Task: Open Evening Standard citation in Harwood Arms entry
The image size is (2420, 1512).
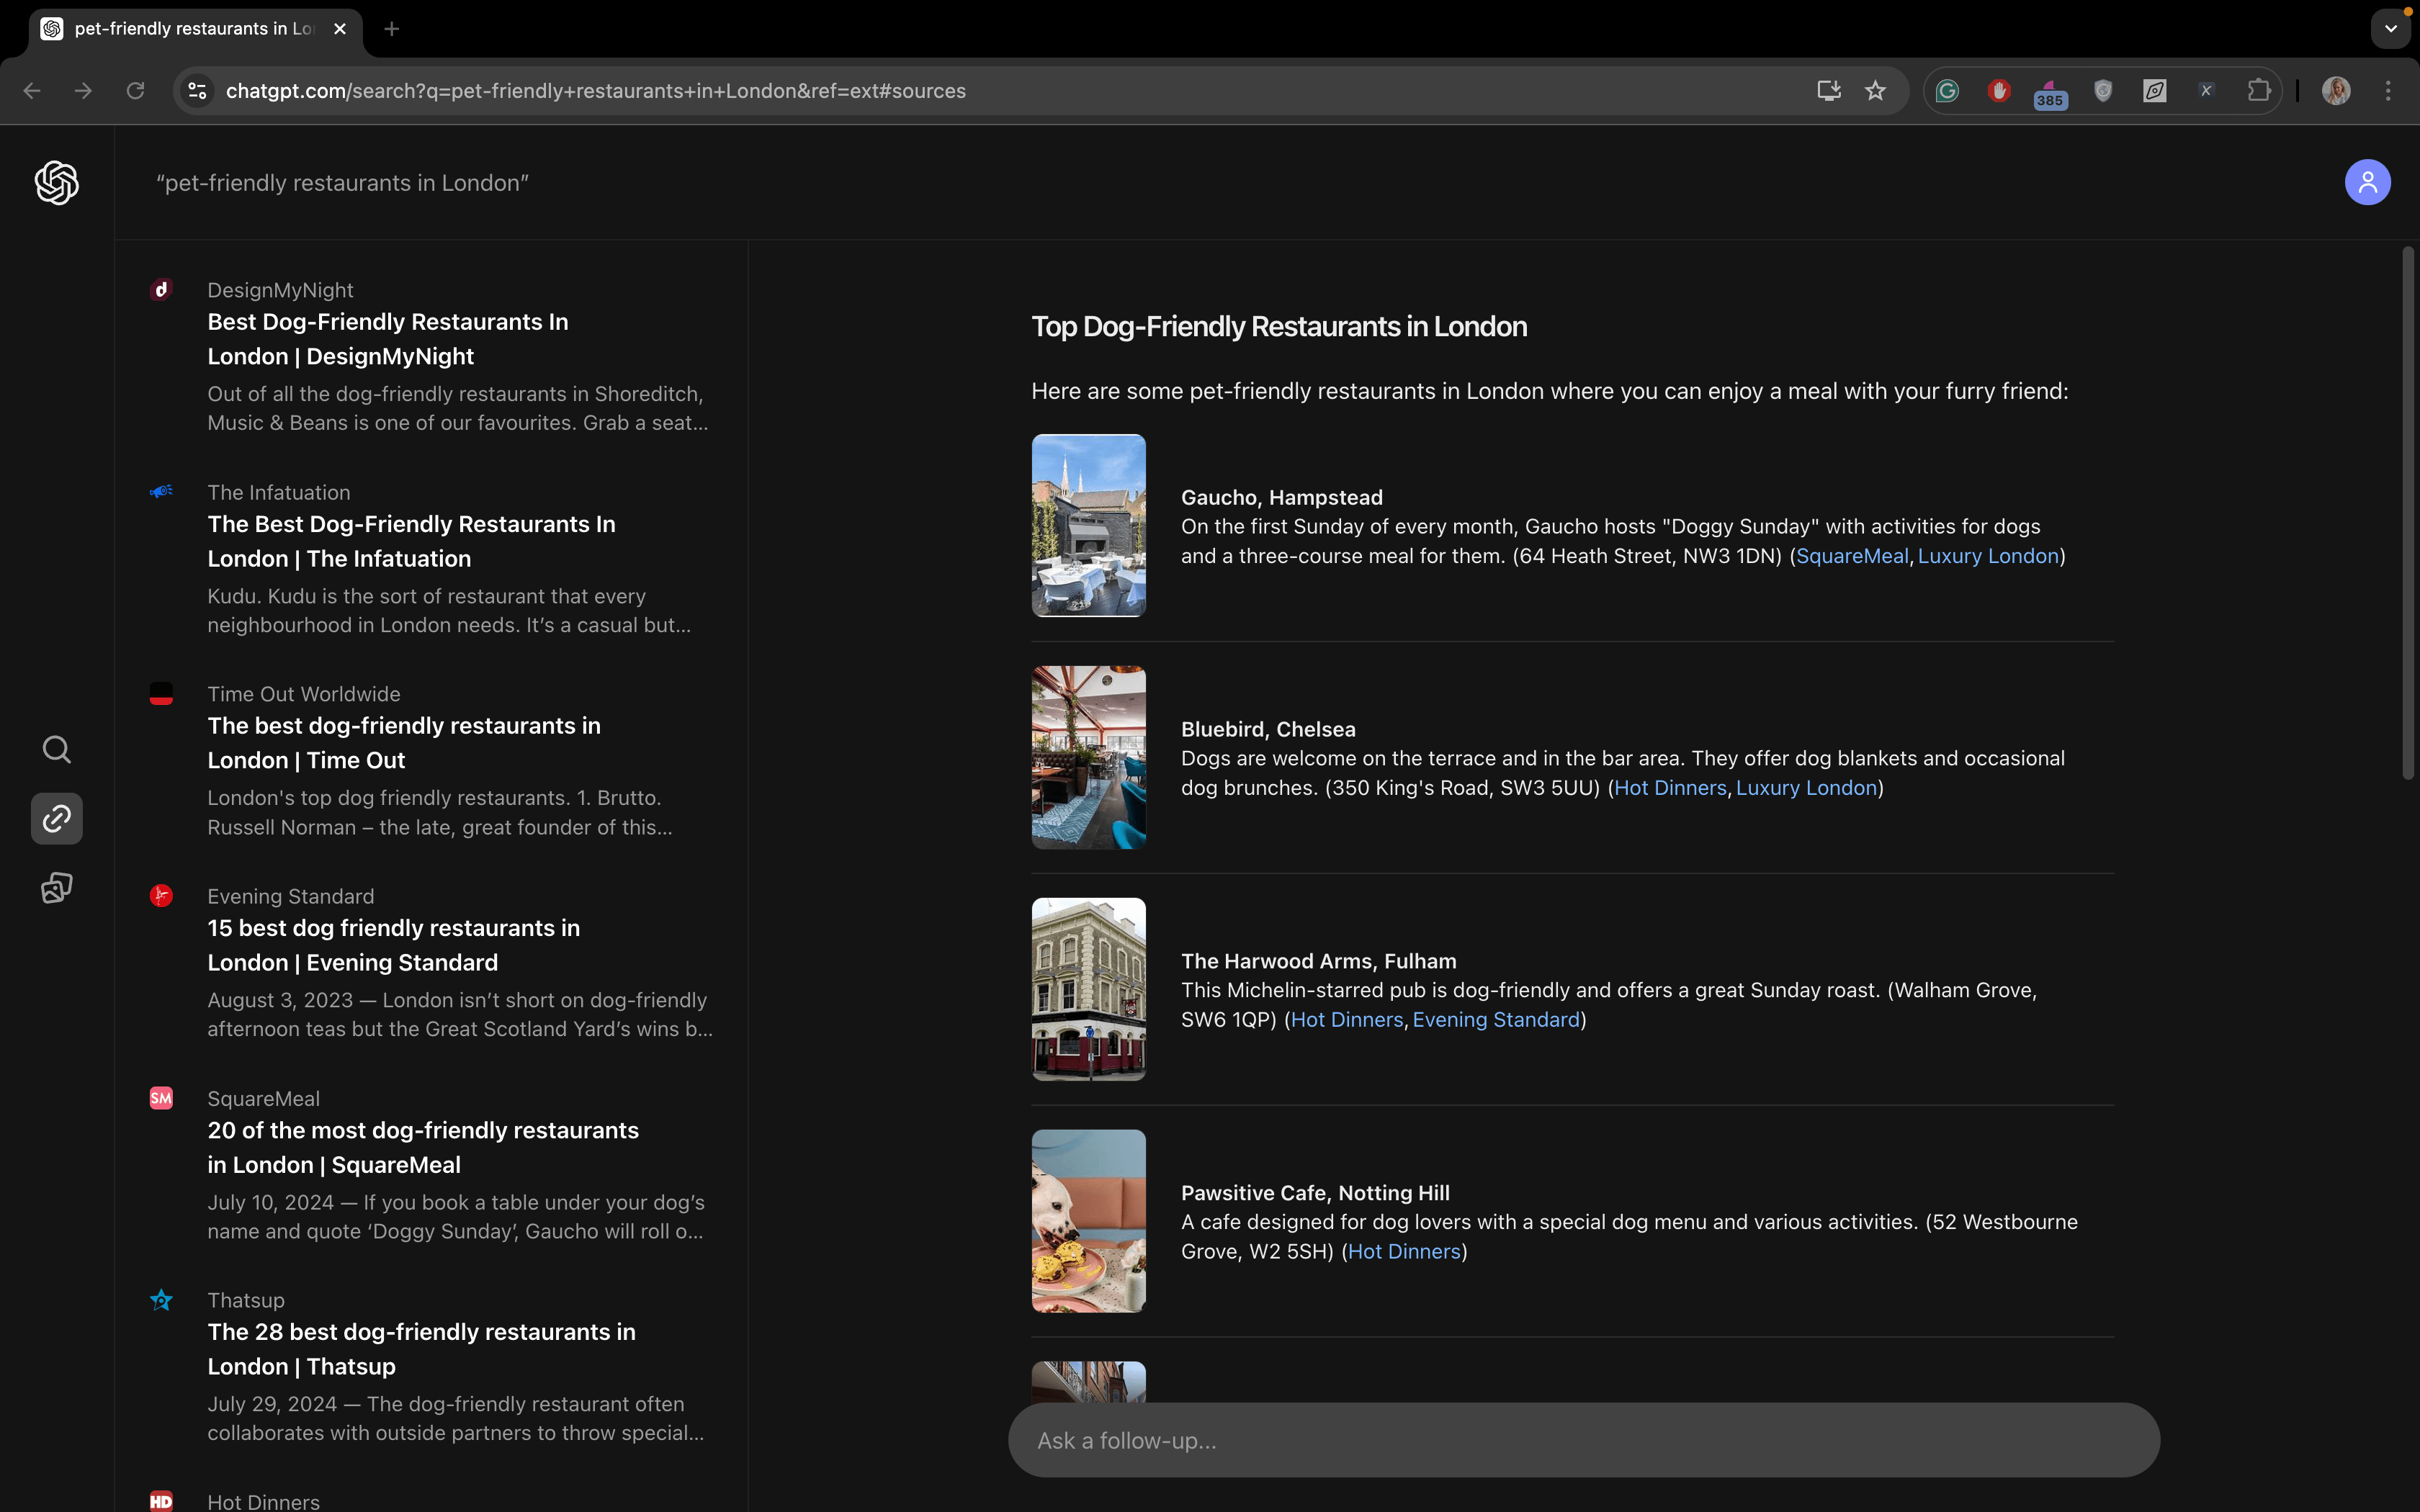Action: (x=1496, y=1020)
